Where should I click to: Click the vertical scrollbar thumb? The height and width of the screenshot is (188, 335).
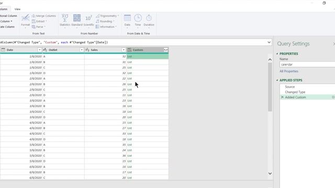point(270,87)
